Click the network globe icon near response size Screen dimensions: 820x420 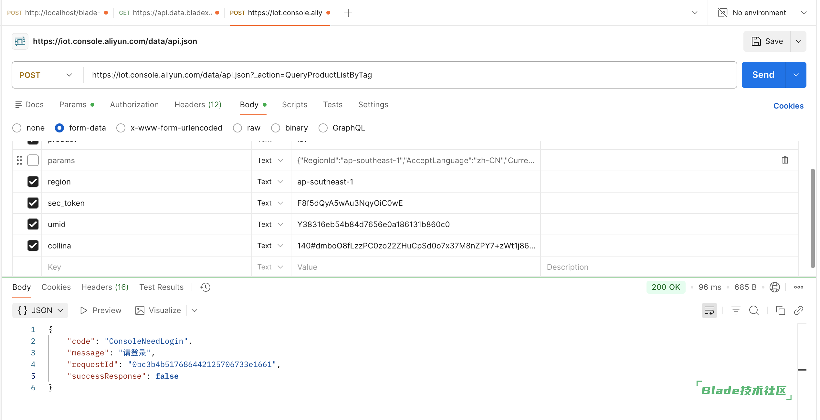point(774,287)
